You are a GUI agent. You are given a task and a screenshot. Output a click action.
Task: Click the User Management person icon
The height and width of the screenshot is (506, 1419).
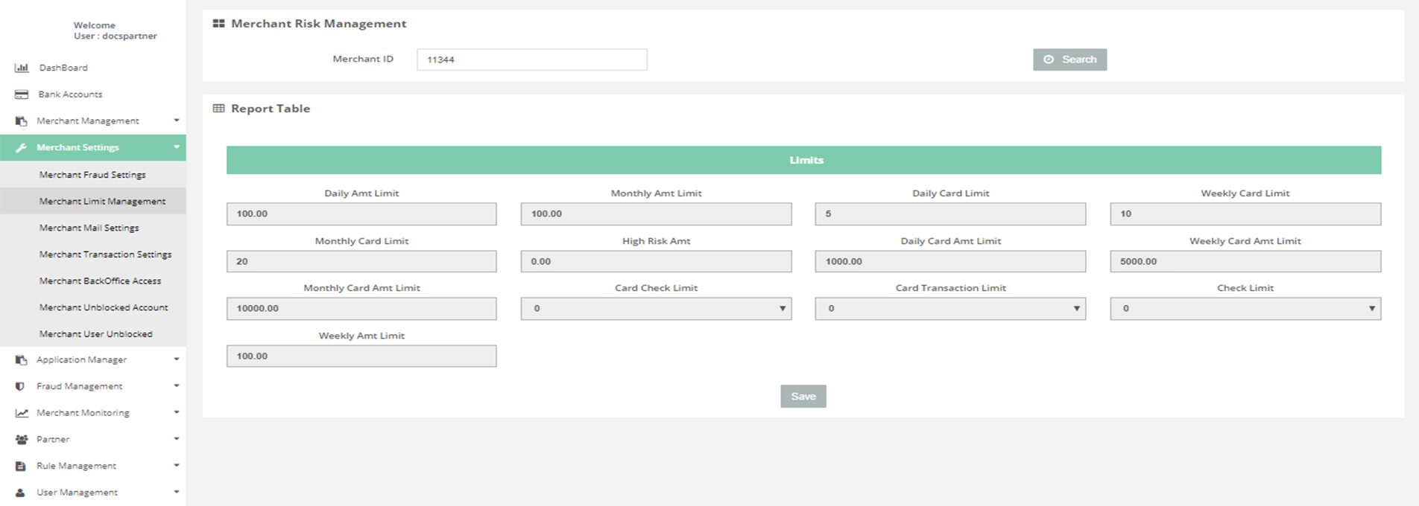click(21, 493)
